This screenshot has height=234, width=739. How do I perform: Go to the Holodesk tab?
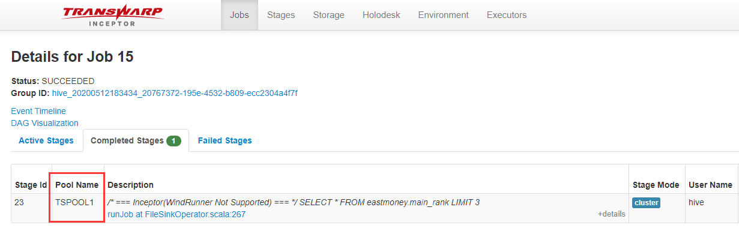pos(381,15)
